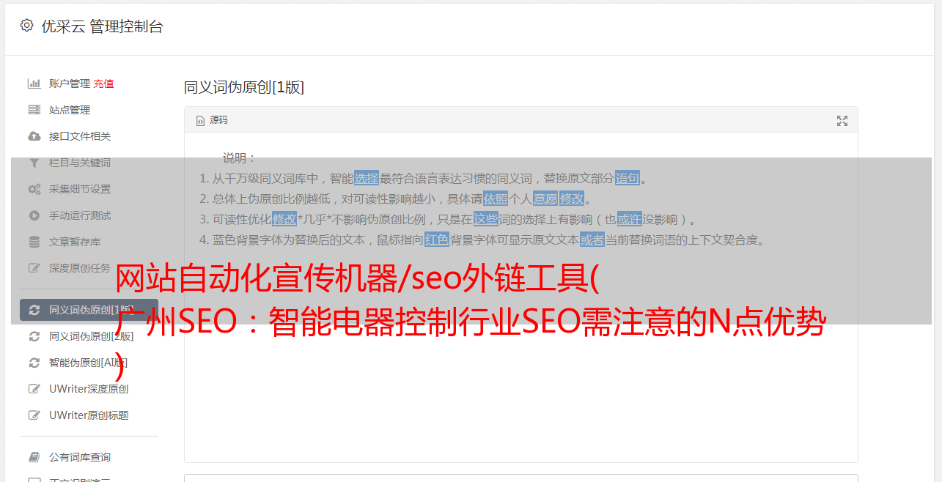Click the 接口文件相关 cloud upload icon
The image size is (942, 482).
point(34,136)
